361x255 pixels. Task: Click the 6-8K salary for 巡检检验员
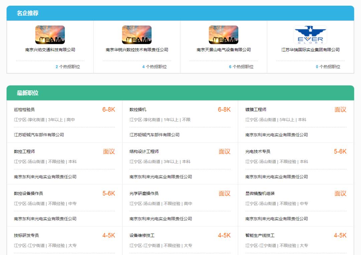click(x=109, y=109)
